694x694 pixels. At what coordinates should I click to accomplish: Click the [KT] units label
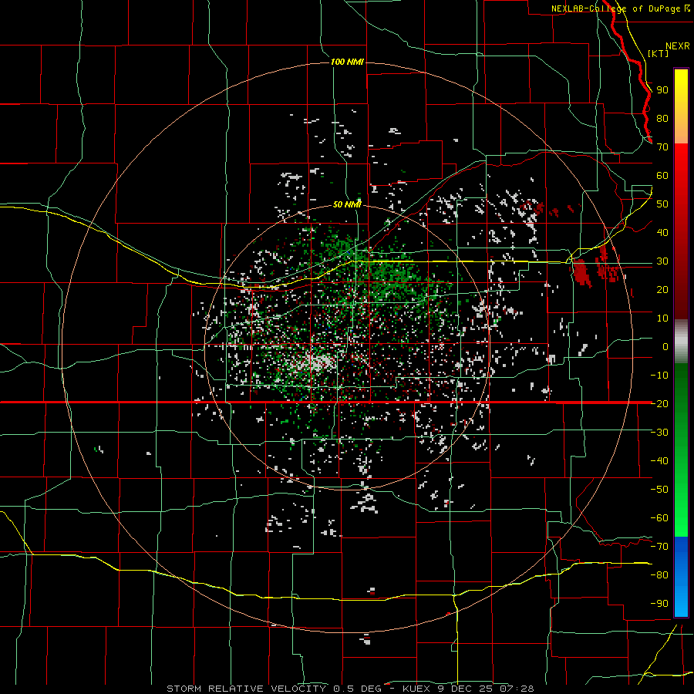coord(659,53)
